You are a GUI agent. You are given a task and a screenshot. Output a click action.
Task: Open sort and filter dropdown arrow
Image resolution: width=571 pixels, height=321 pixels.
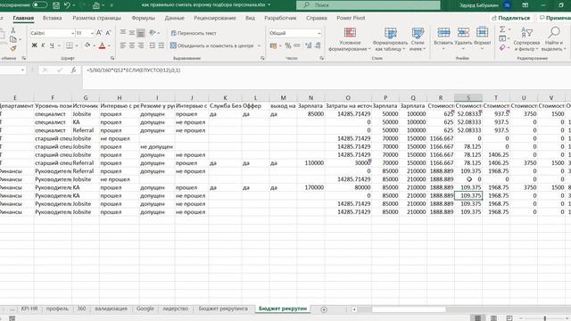pyautogui.click(x=537, y=49)
